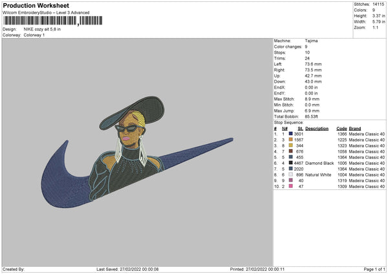Select the 'Colorway 1' value

(x=34, y=35)
